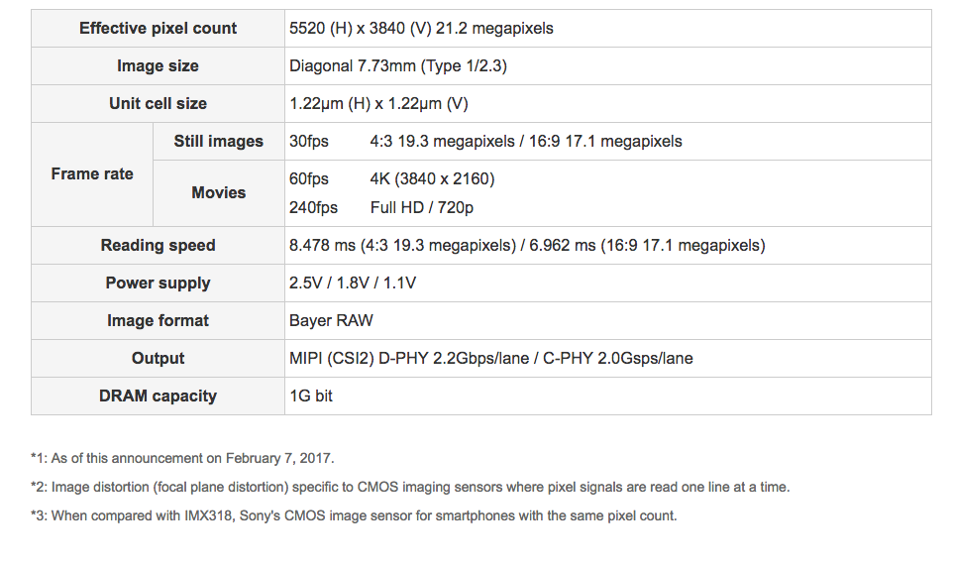Click the "Movies" sub-header cell
The width and height of the screenshot is (954, 567).
click(x=218, y=192)
